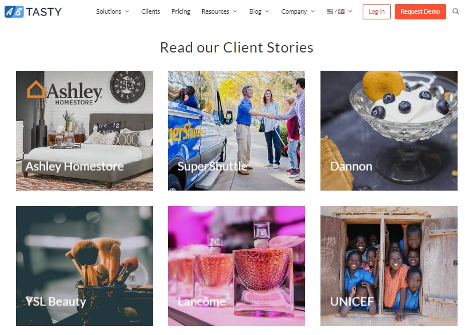The image size is (465, 335).
Task: Open the SuperShuttle client story
Action: [x=236, y=131]
